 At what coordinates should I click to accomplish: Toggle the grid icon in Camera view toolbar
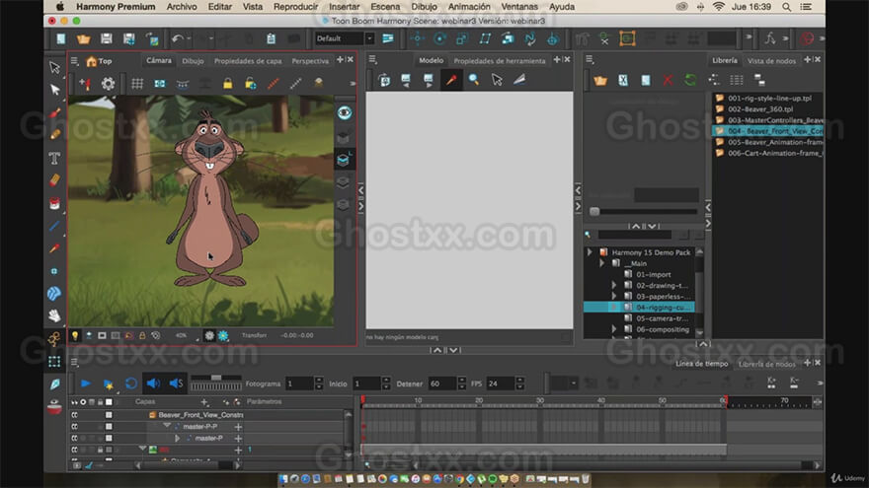137,84
